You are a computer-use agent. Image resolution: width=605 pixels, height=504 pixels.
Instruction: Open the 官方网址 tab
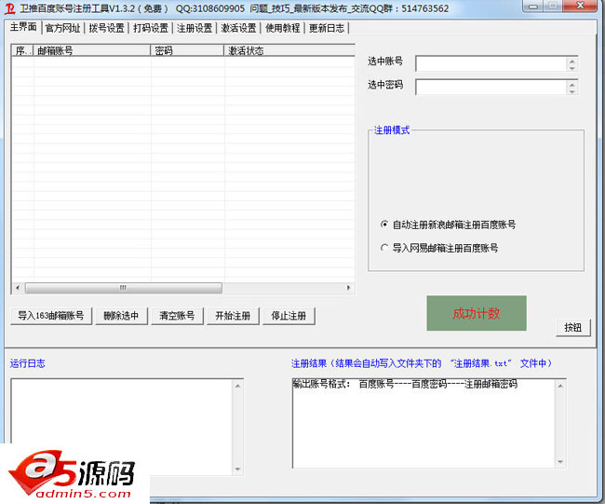point(62,28)
